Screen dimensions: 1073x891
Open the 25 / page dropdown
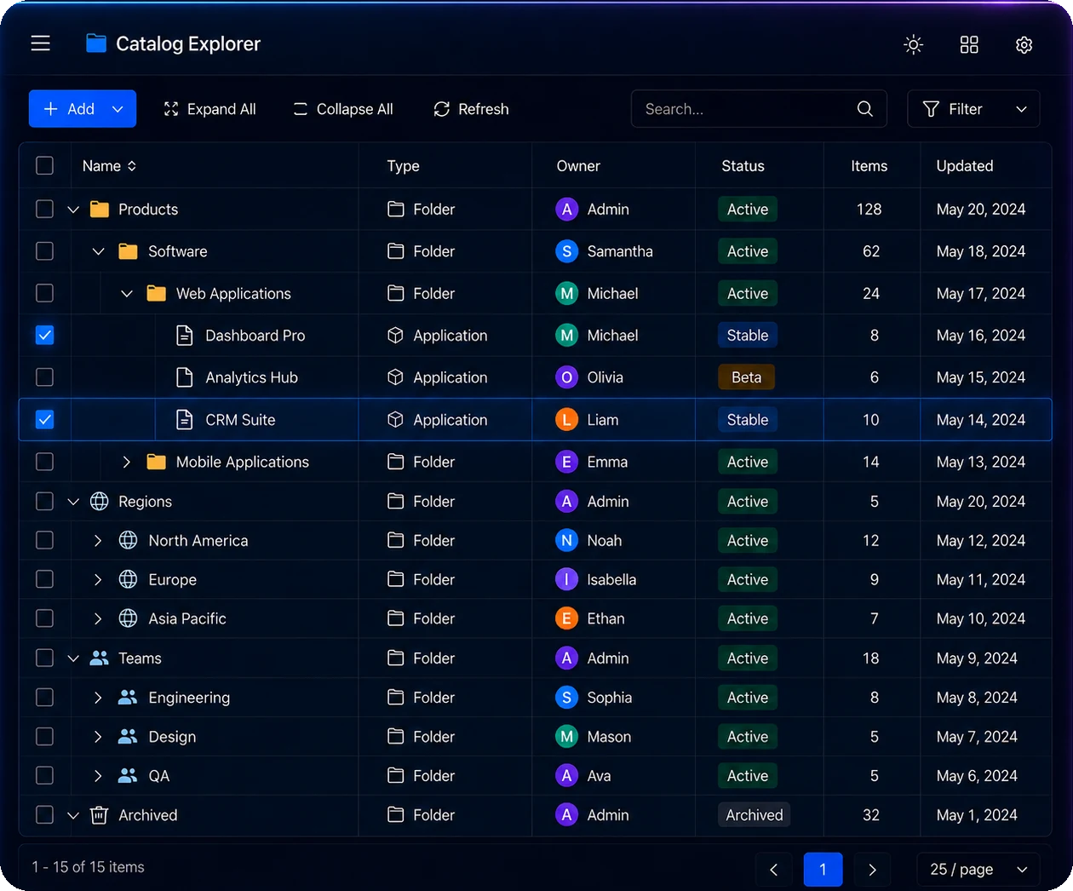(x=978, y=870)
